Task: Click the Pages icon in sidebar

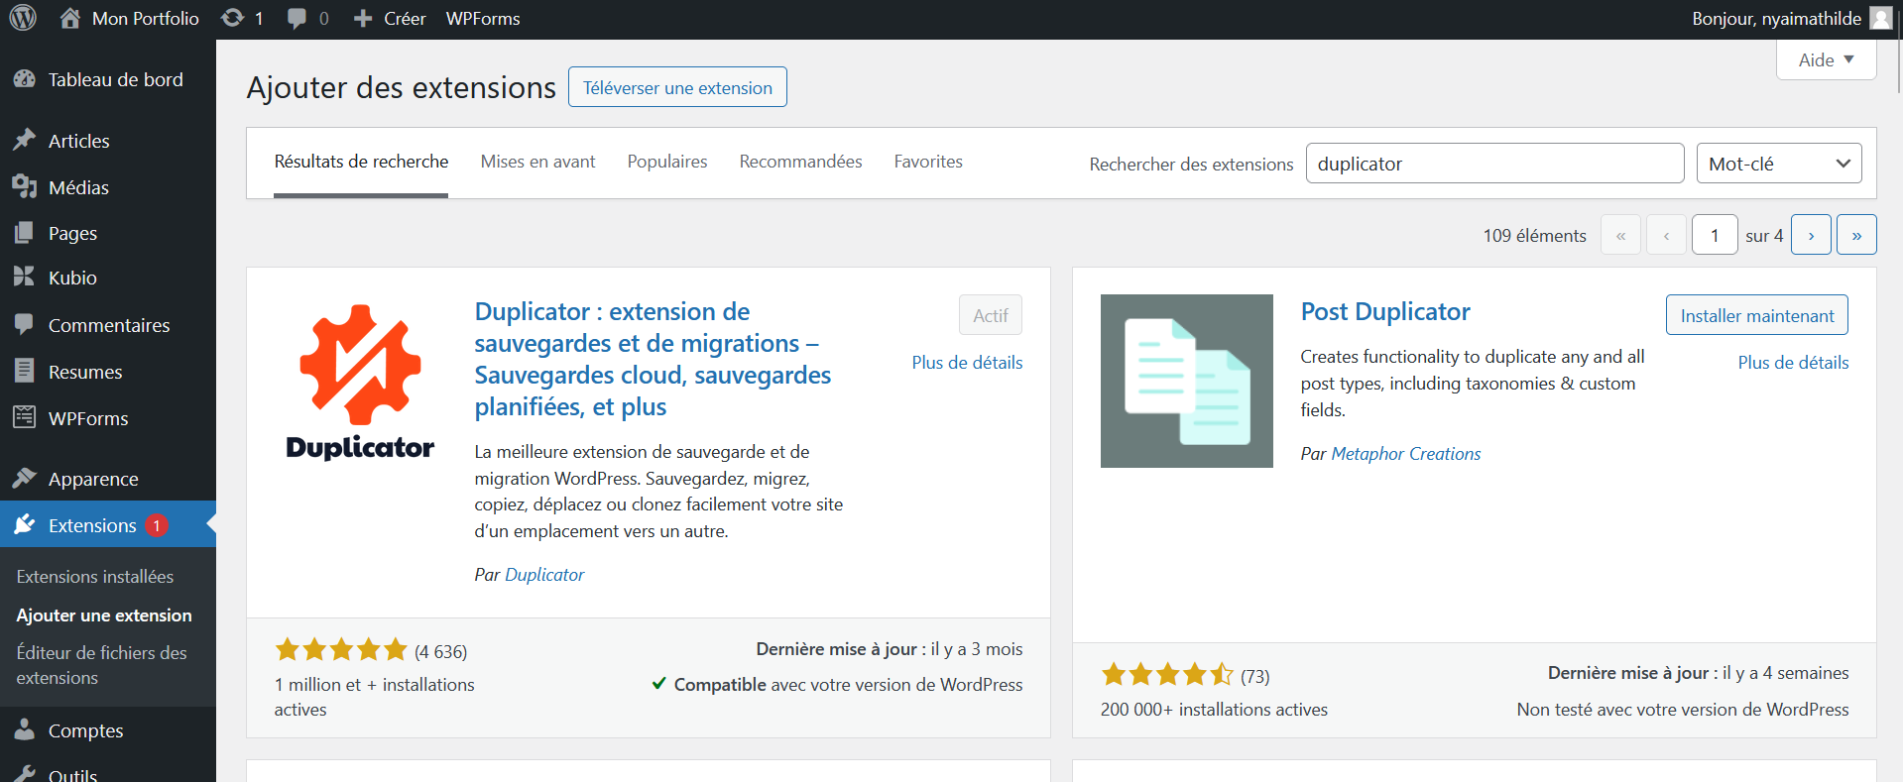Action: 25,233
